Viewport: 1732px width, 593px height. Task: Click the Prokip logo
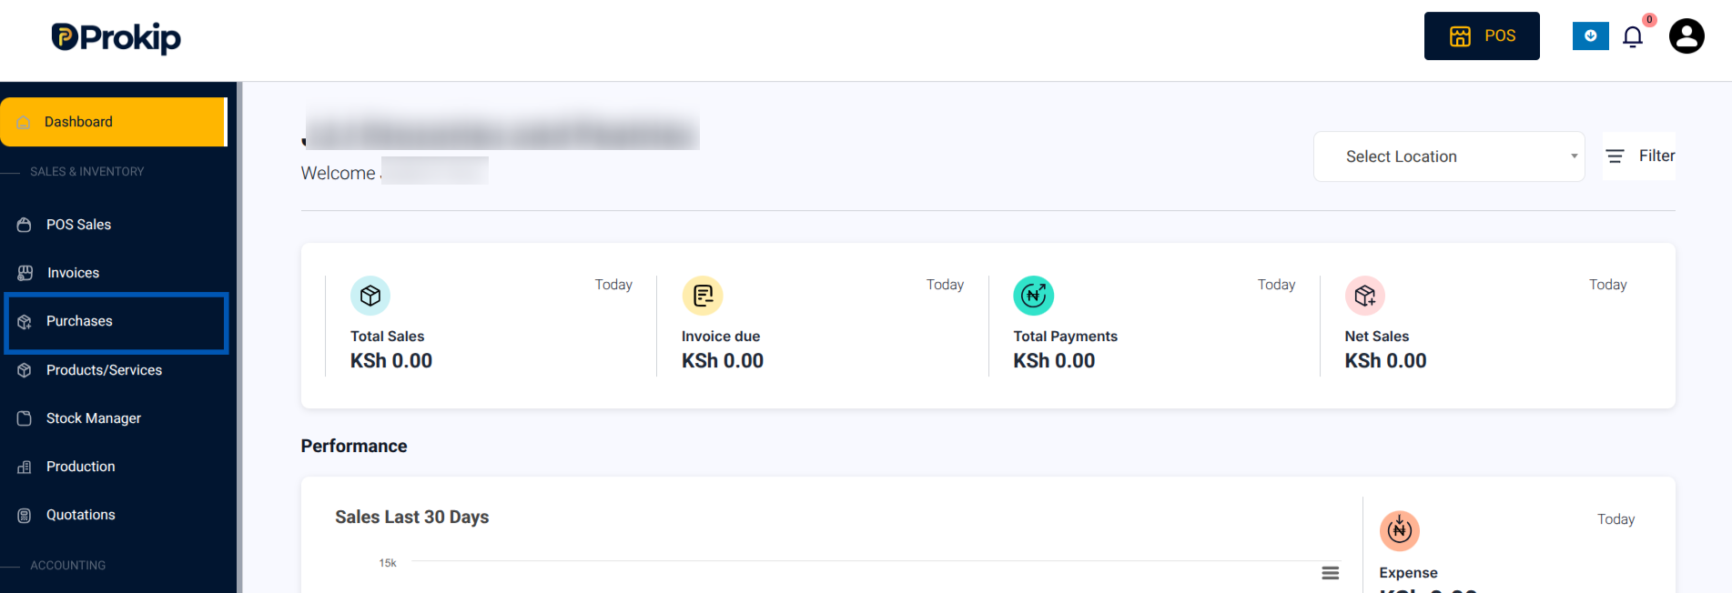[116, 38]
